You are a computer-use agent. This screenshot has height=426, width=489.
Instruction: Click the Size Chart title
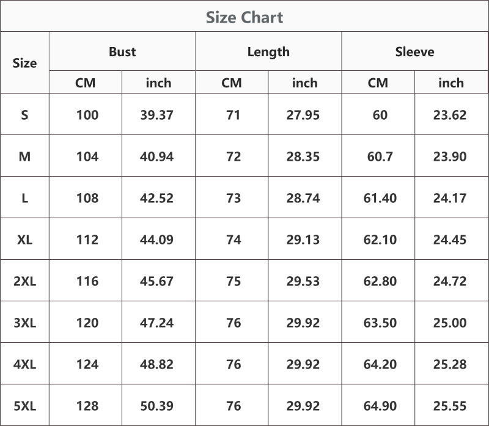pyautogui.click(x=244, y=17)
